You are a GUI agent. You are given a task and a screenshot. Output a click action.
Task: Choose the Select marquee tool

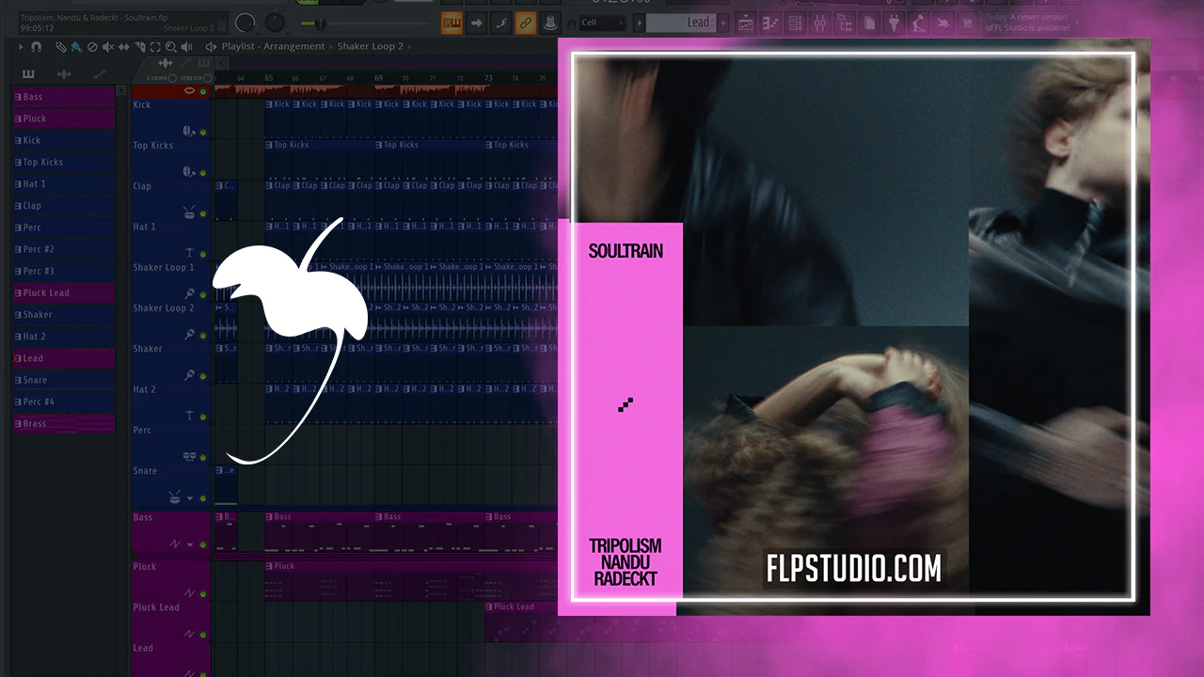(156, 46)
